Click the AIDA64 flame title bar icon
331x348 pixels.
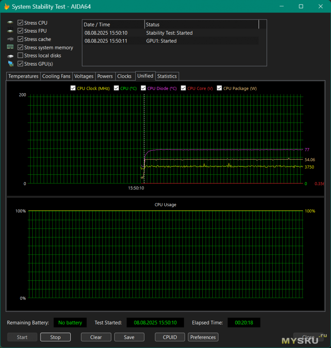pyautogui.click(x=7, y=7)
